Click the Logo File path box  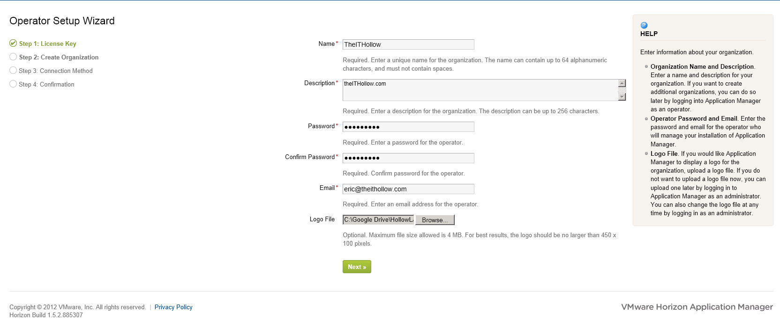[378, 220]
